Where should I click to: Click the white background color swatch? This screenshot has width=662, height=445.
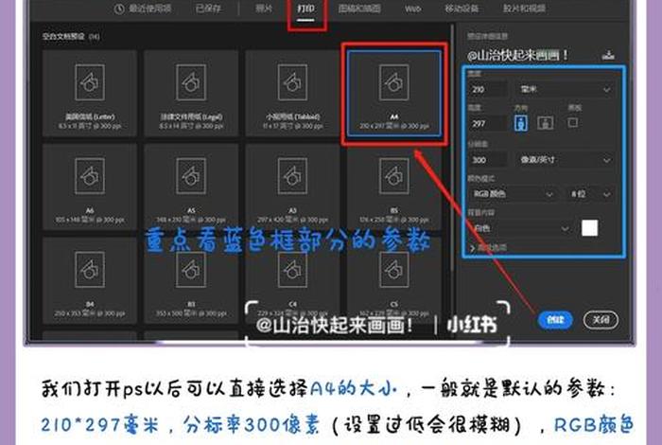point(589,228)
